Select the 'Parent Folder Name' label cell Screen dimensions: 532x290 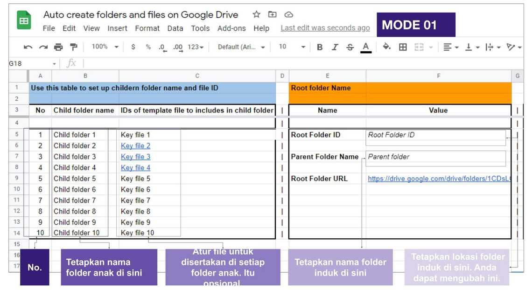click(x=328, y=157)
